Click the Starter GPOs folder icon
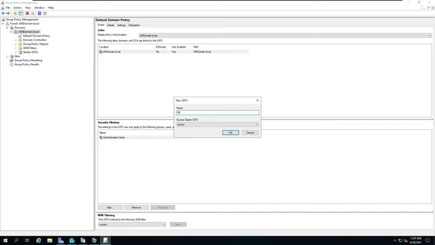The image size is (435, 245). coord(20,52)
